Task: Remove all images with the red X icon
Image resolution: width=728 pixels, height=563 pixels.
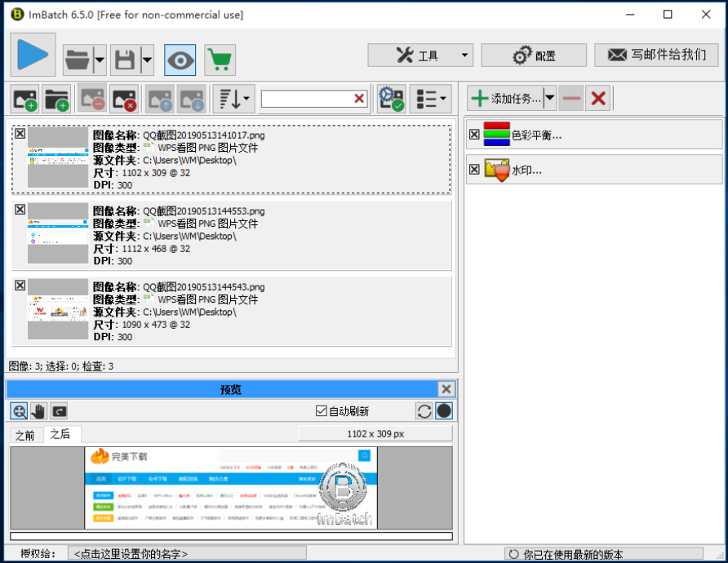Action: pyautogui.click(x=122, y=99)
